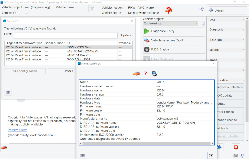Viewport: 249px width, 159px height.
Task: Click the iagnostic Interface button in right panel
Action: (x=230, y=87)
